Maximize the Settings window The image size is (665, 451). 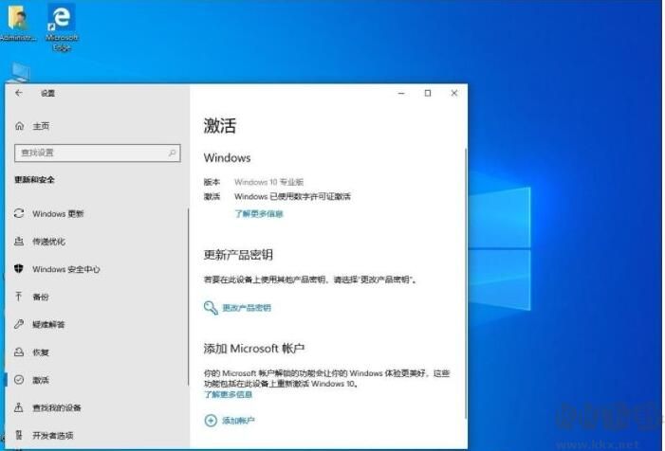pyautogui.click(x=428, y=93)
